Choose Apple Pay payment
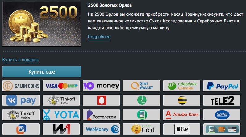The image size is (246, 137). pyautogui.click(x=182, y=129)
